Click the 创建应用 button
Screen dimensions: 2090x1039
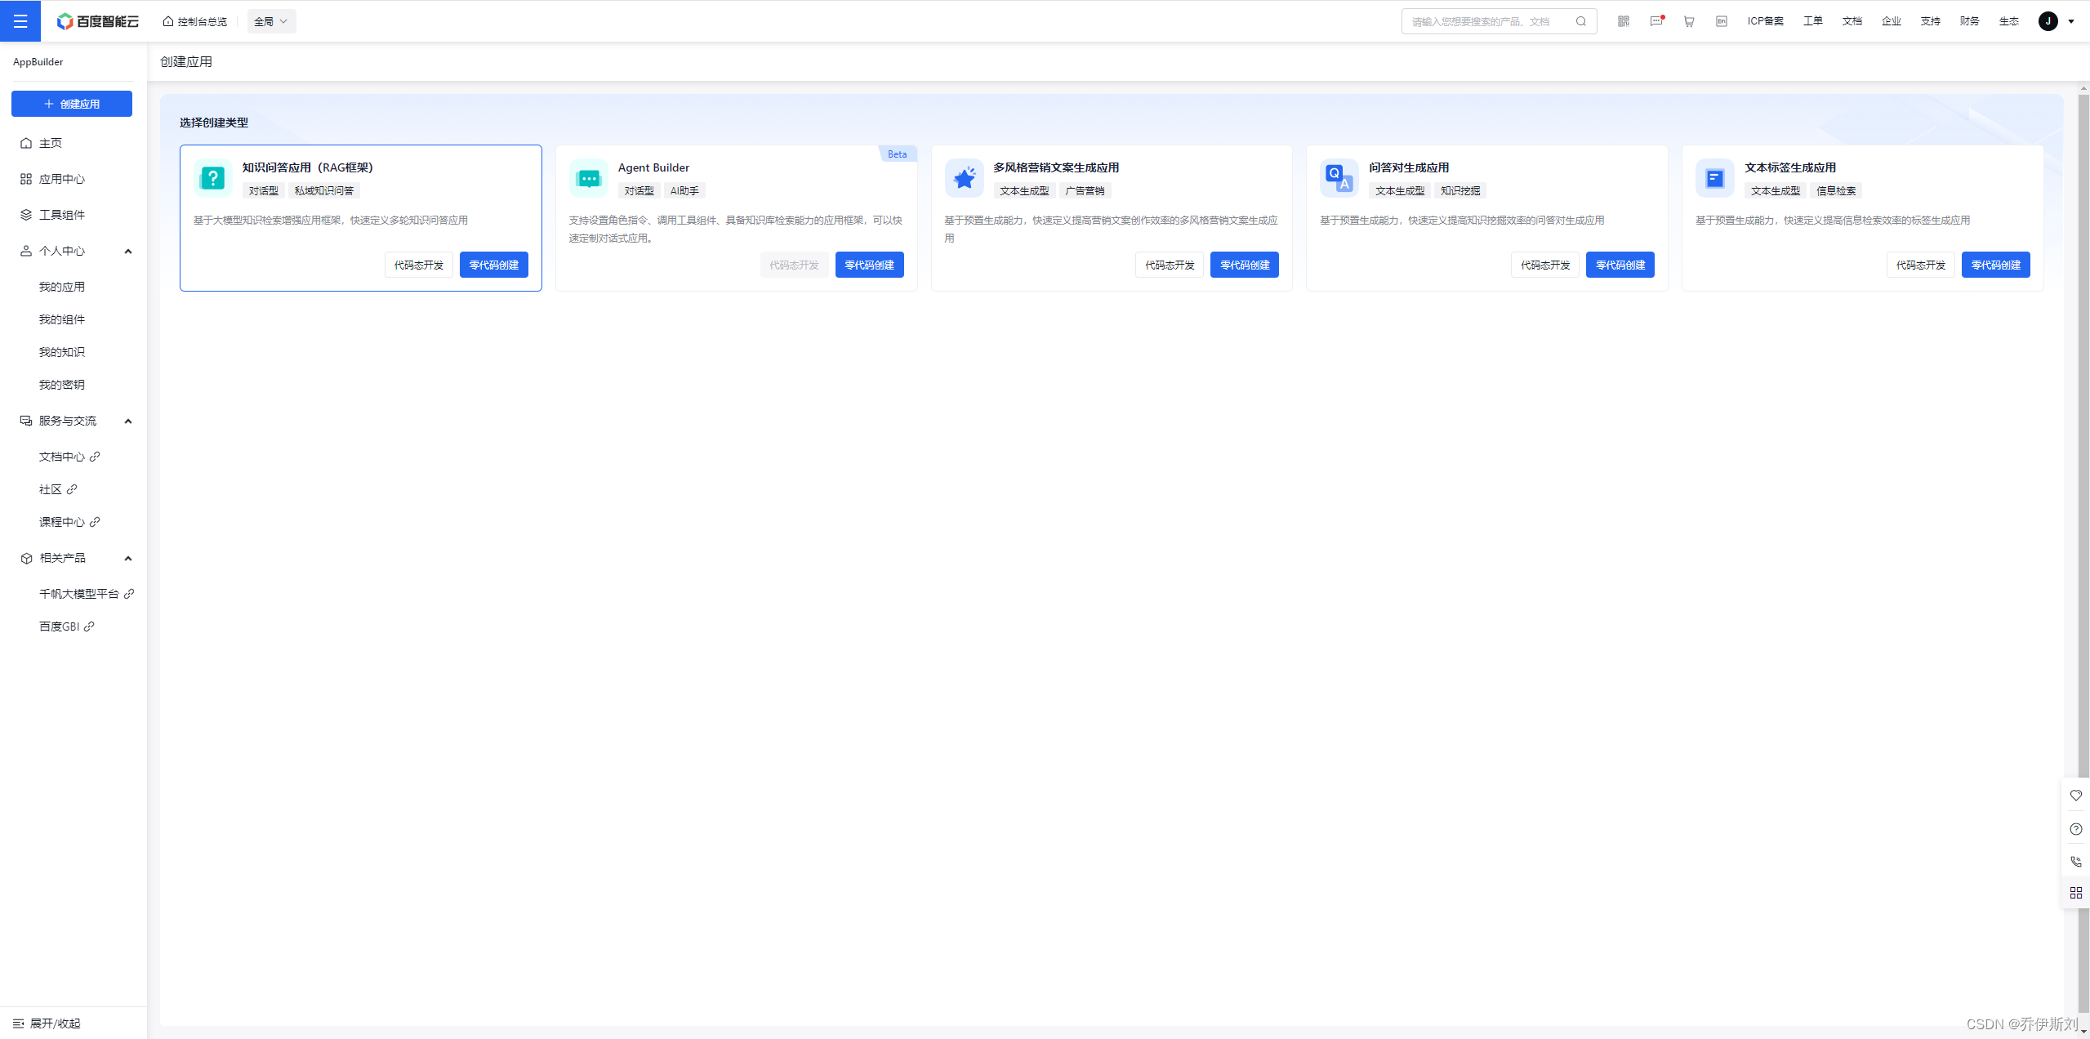[x=72, y=104]
